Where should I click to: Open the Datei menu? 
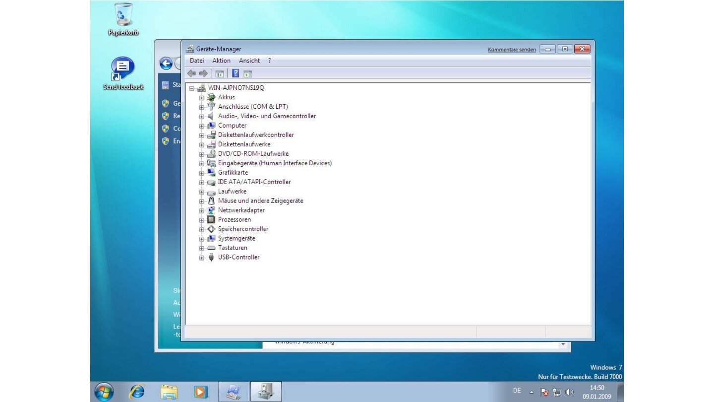pos(197,61)
